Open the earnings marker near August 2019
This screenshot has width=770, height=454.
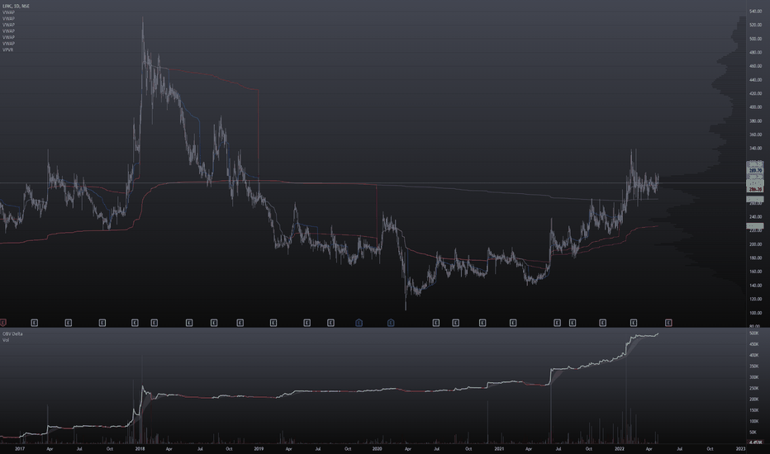coord(330,323)
